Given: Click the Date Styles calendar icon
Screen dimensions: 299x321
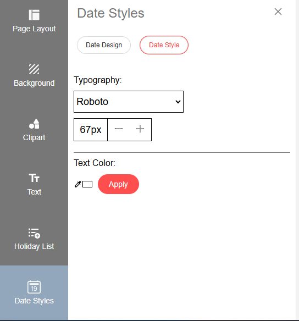Looking at the screenshot, I should 34,287.
